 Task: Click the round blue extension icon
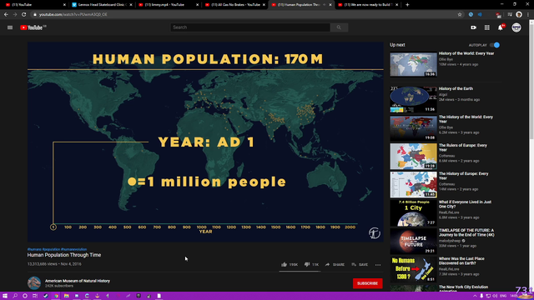pos(471,14)
